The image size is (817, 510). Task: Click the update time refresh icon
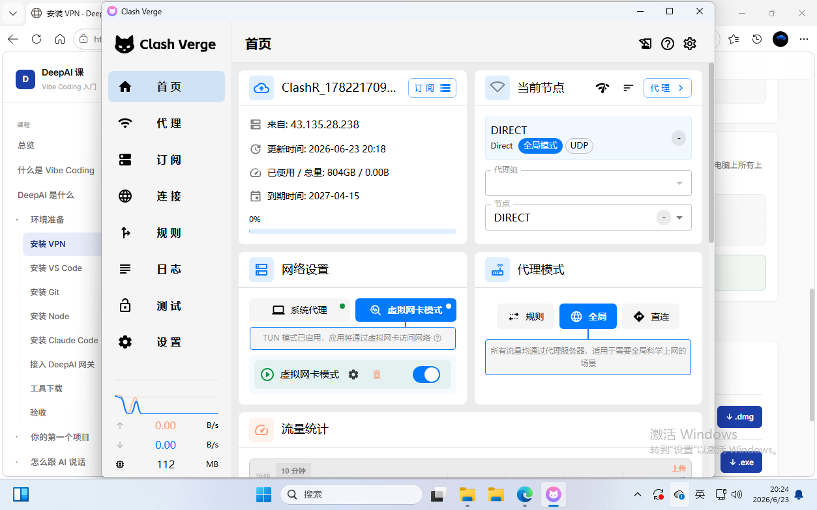click(x=256, y=149)
